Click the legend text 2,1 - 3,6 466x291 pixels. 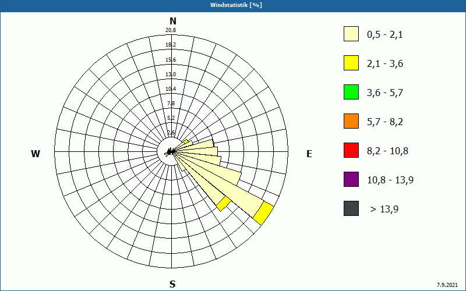(x=385, y=64)
